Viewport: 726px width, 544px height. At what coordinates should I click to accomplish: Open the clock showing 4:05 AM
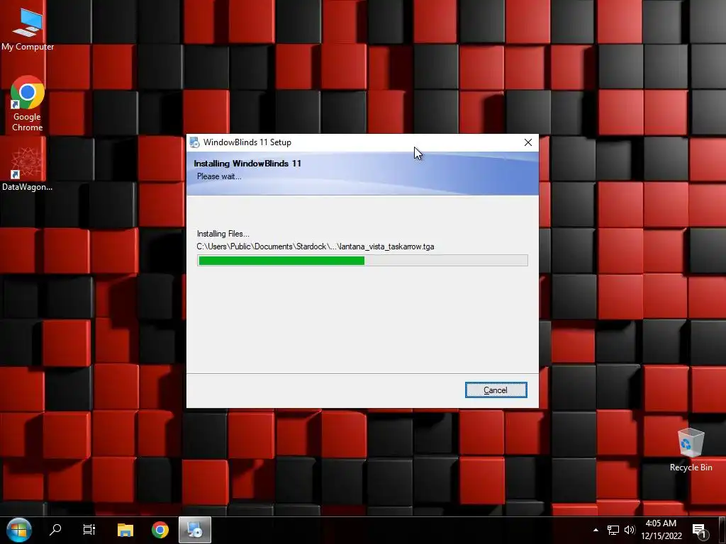[661, 530]
